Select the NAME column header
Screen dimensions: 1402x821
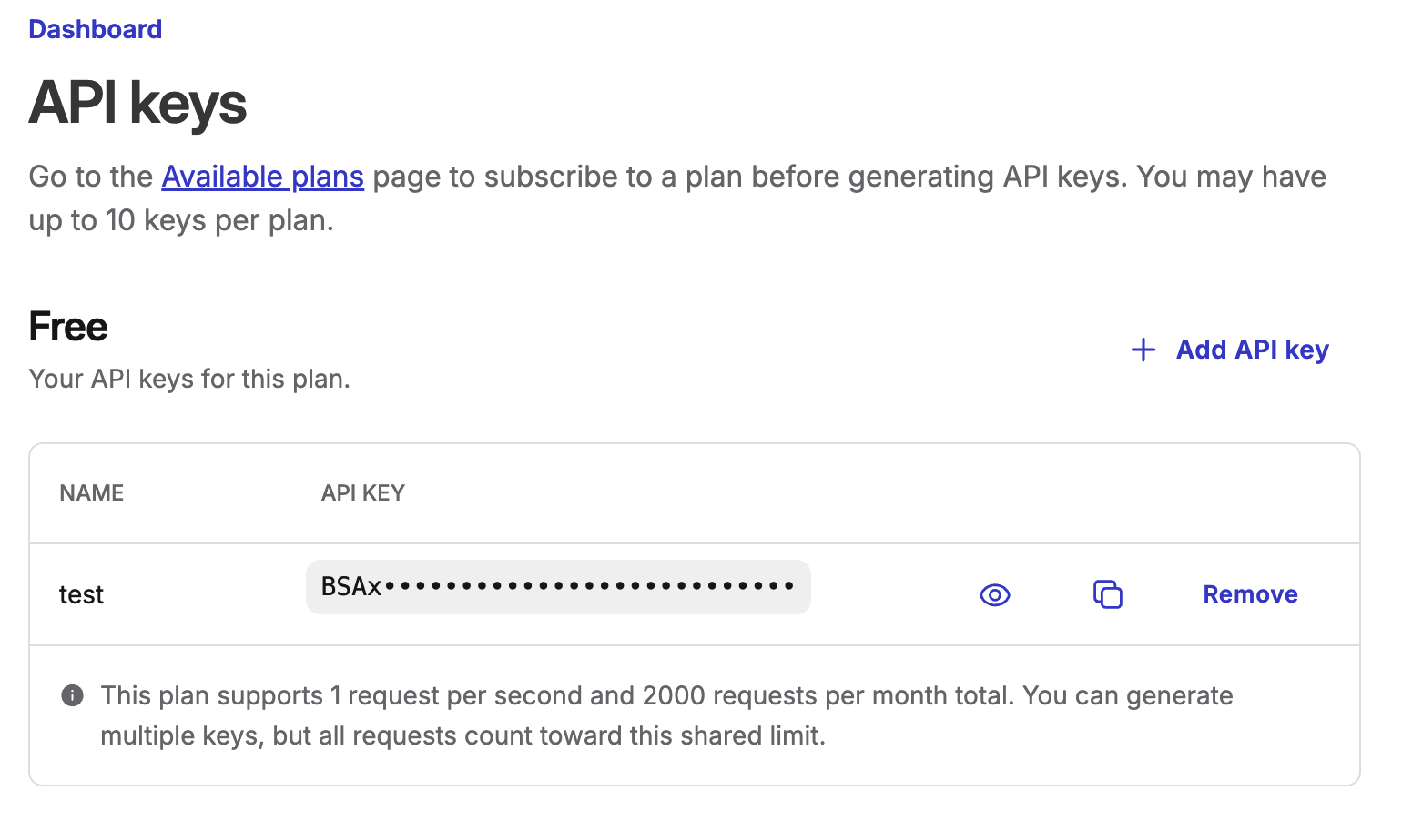[92, 493]
